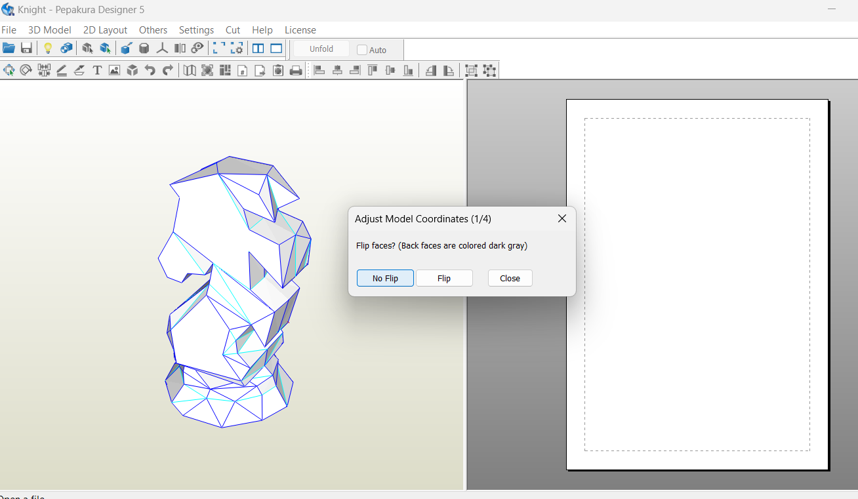The height and width of the screenshot is (499, 858).
Task: Close the Adjust Model Coordinates dialog with X
Action: tap(562, 219)
